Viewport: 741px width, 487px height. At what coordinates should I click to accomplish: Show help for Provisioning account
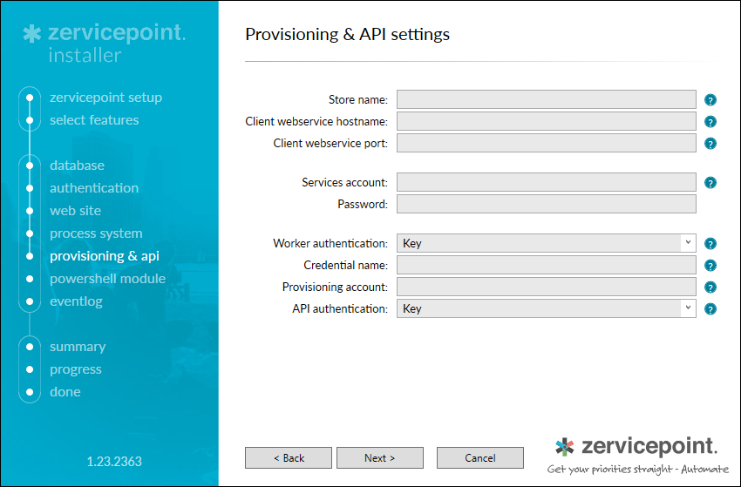[710, 287]
